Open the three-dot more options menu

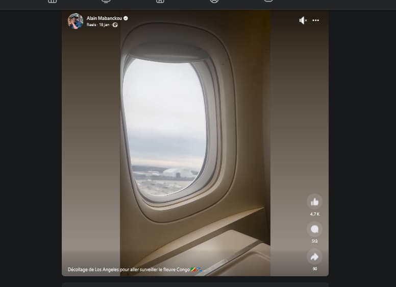(316, 20)
